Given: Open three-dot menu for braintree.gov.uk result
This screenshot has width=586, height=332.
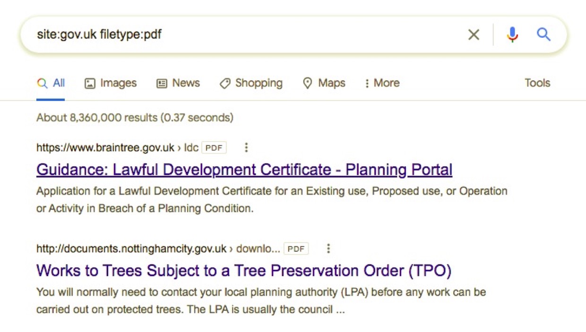Looking at the screenshot, I should [x=246, y=148].
